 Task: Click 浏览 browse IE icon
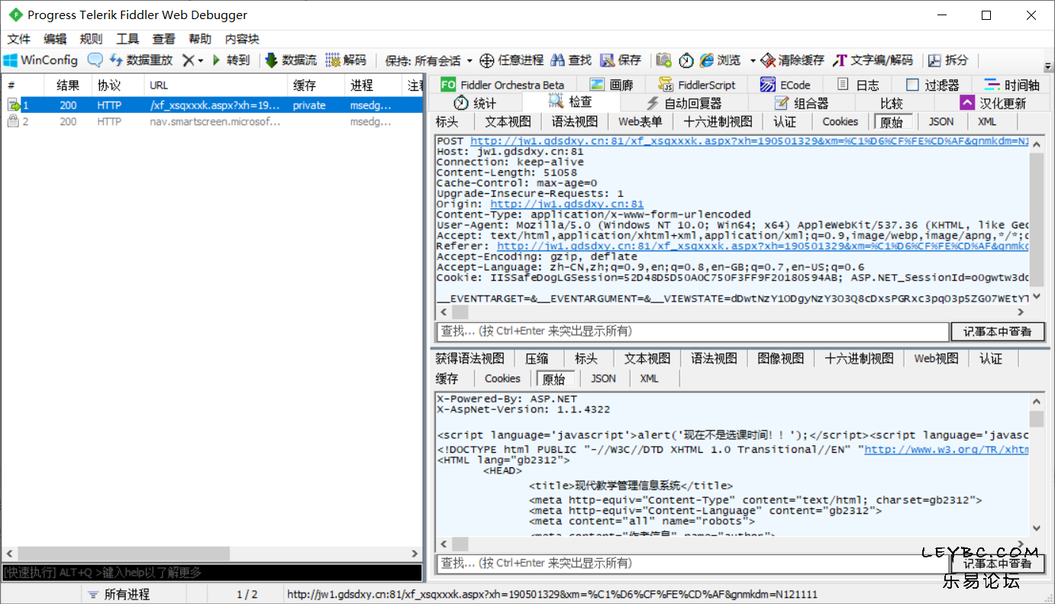click(721, 60)
